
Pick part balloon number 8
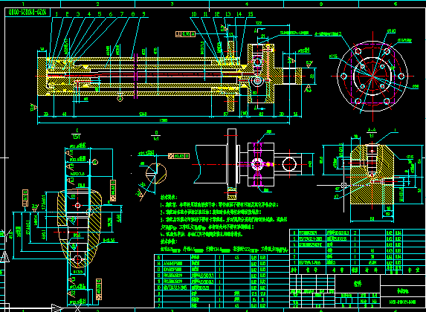(x=133, y=14)
